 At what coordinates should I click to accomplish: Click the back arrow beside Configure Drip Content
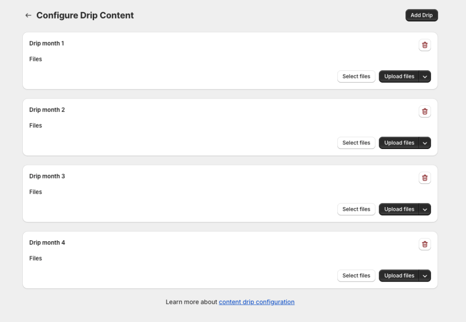(x=28, y=15)
